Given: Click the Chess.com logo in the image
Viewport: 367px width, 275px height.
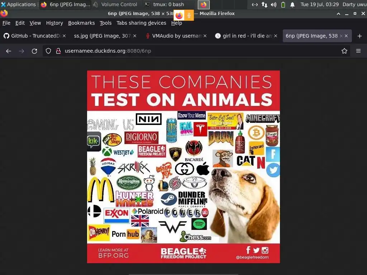Looking at the screenshot, I should (196, 237).
